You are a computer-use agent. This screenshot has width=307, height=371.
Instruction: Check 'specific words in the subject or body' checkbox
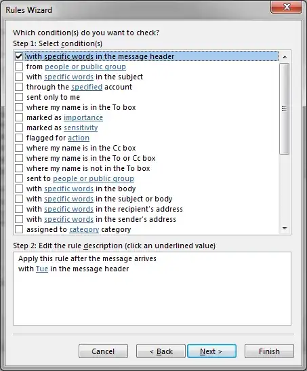[x=19, y=199]
